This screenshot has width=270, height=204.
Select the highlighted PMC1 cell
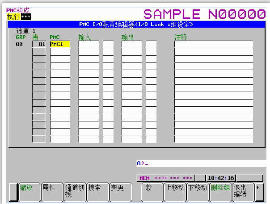60,44
